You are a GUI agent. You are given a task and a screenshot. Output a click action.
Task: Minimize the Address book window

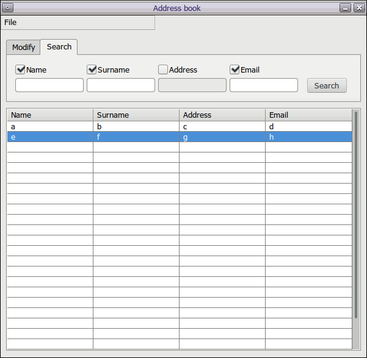pyautogui.click(x=345, y=8)
